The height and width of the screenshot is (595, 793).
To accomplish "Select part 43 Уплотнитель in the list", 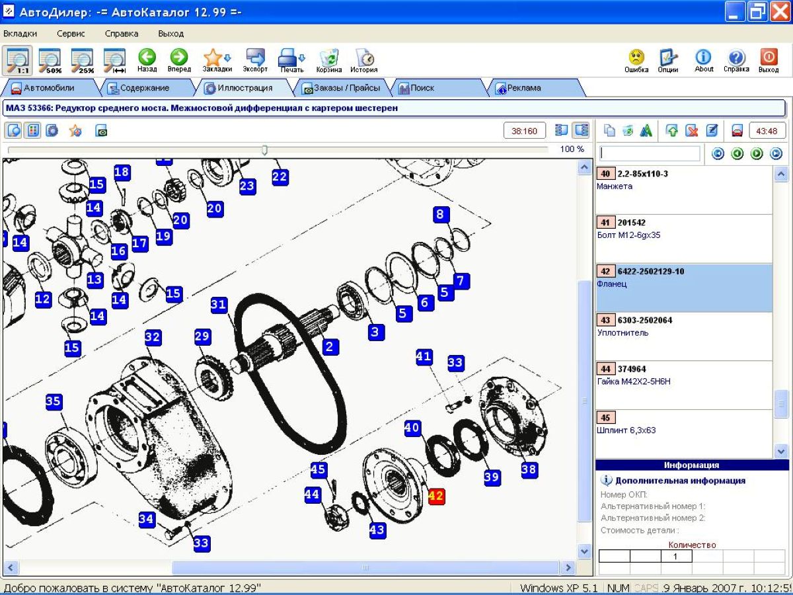I will pyautogui.click(x=684, y=337).
